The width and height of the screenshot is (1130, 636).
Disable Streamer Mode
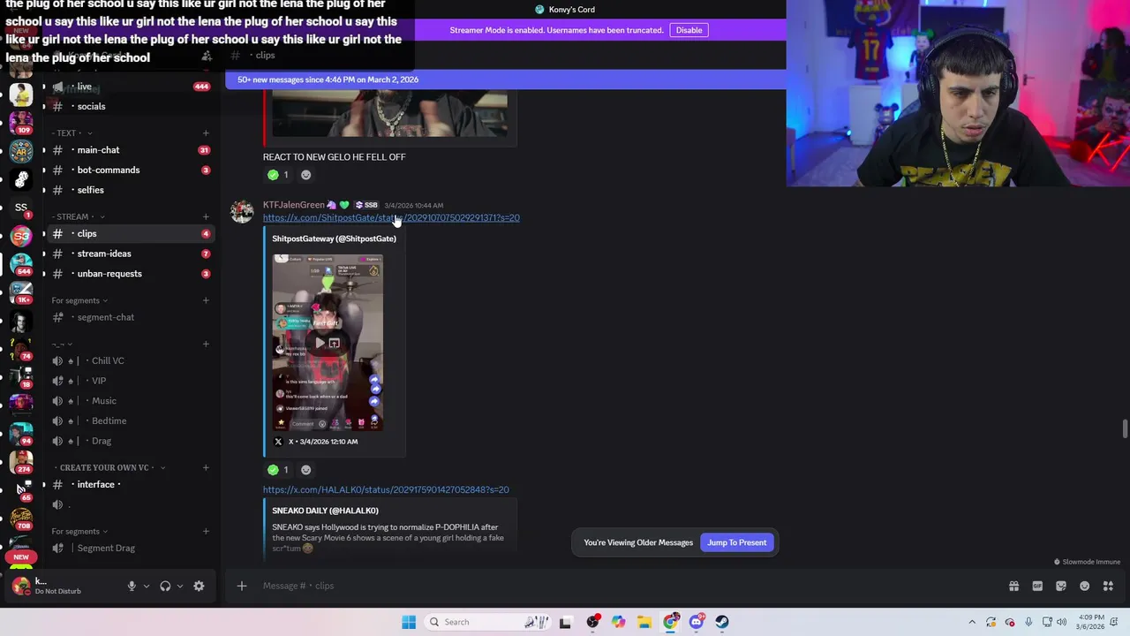pyautogui.click(x=689, y=30)
